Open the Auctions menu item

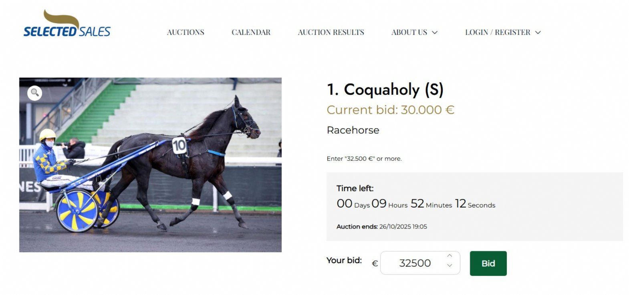pos(185,32)
